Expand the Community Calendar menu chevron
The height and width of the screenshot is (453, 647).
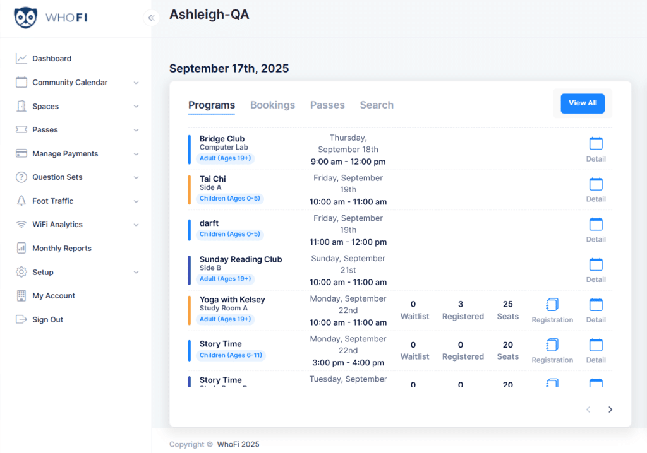coord(136,83)
